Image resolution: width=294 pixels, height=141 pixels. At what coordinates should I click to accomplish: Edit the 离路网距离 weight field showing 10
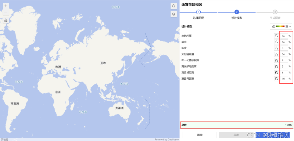284,79
